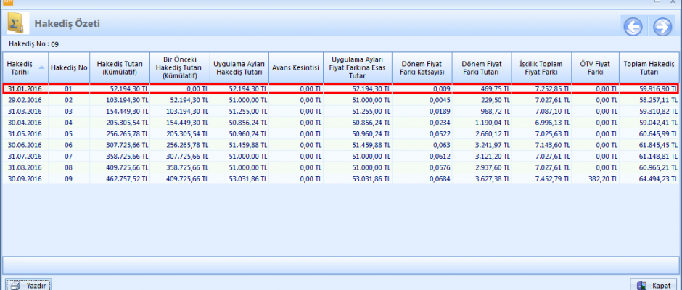Image resolution: width=682 pixels, height=290 pixels.
Task: Print the summary using Yazdır
Action: pos(28,285)
